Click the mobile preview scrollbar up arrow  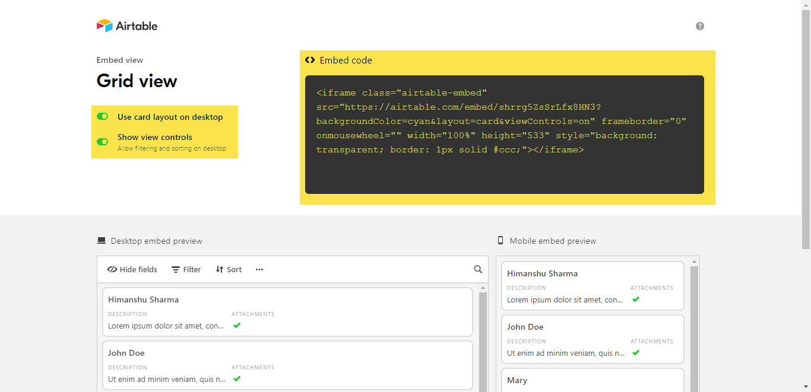pos(693,262)
